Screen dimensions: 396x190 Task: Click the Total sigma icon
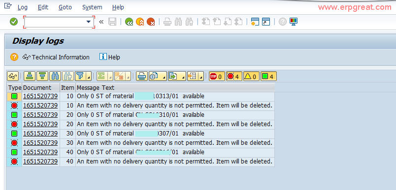[x=101, y=76]
